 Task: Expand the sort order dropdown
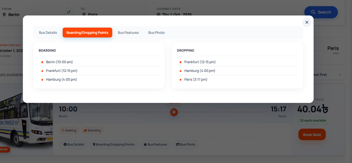click(328, 75)
